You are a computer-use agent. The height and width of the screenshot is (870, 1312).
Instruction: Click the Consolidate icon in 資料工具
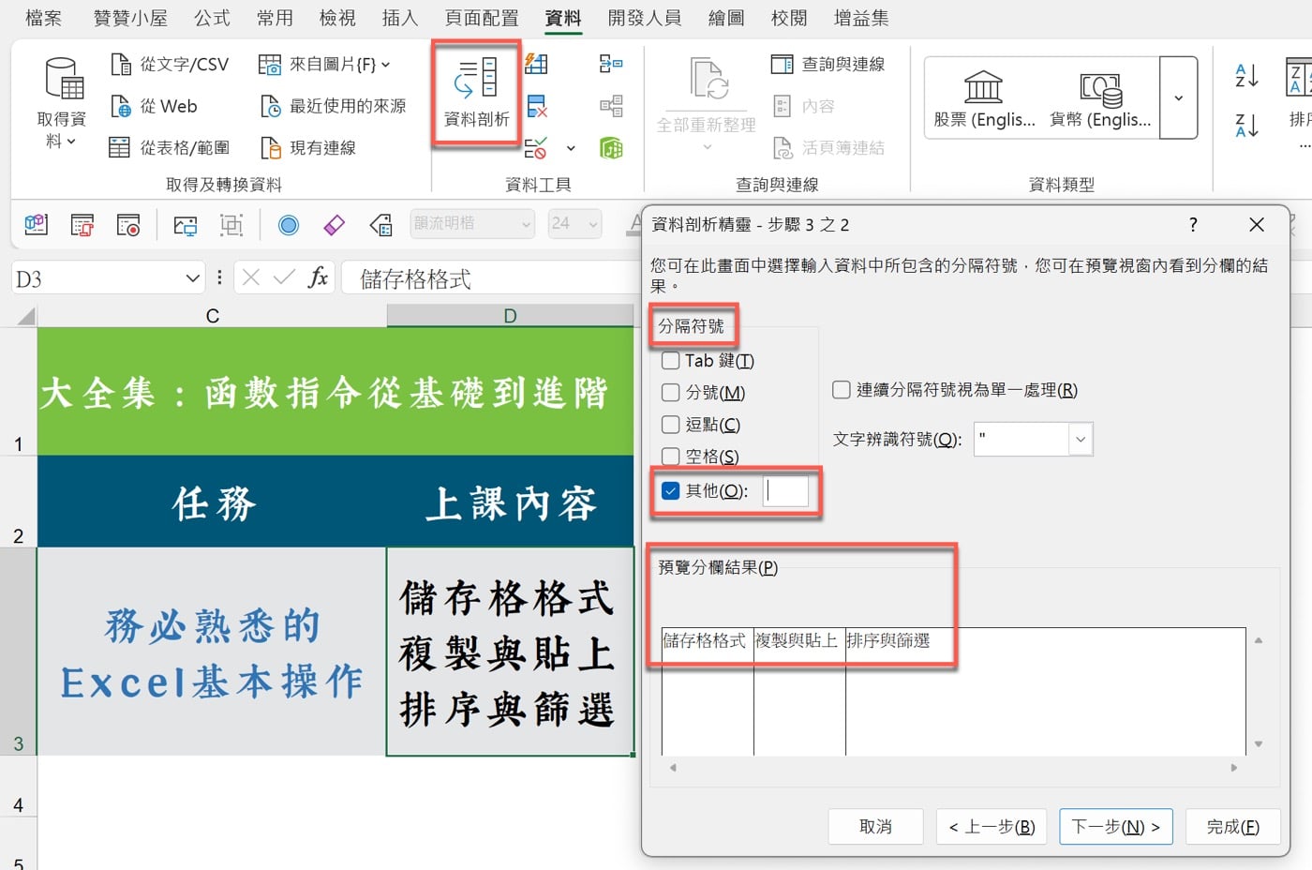coord(611,64)
